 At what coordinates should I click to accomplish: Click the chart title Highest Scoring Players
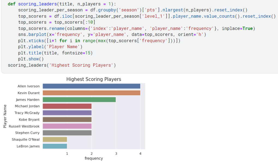click(x=94, y=79)
